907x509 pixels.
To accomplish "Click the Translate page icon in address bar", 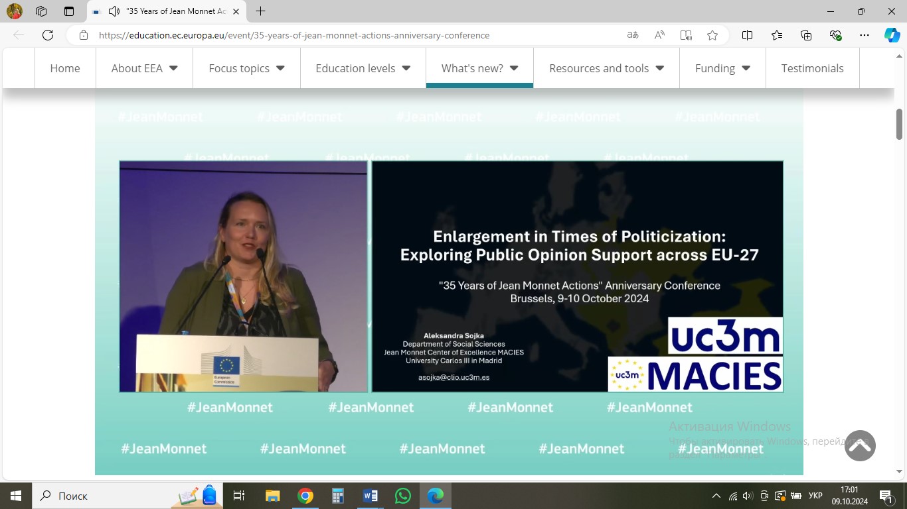I will tap(633, 35).
